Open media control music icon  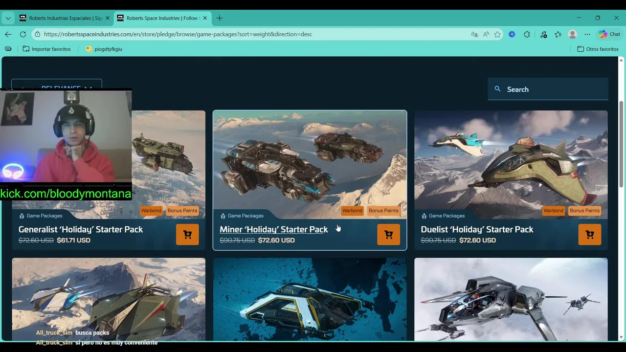click(544, 34)
